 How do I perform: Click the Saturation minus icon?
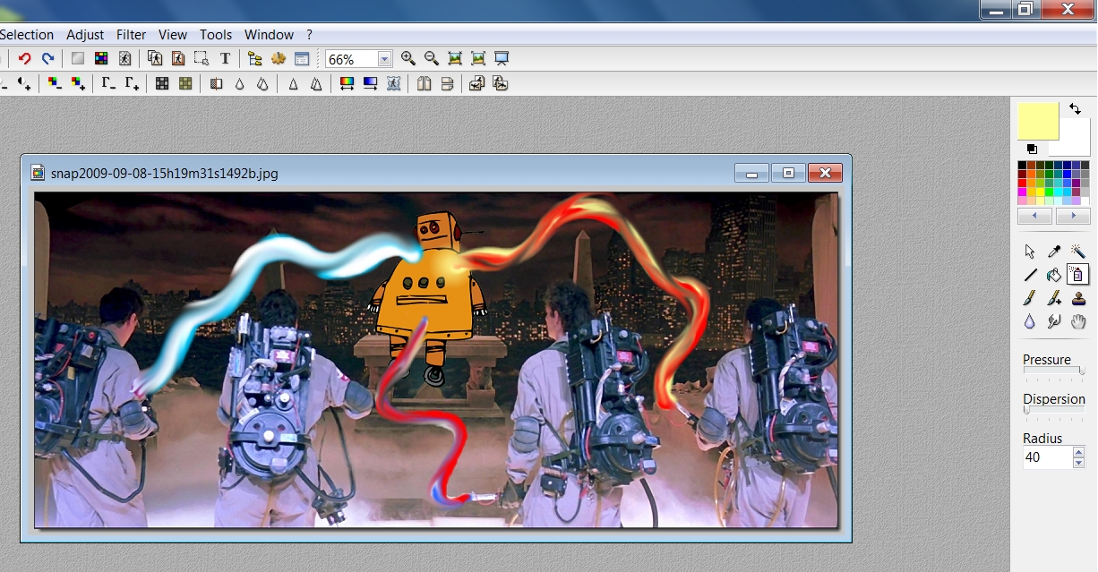click(55, 83)
